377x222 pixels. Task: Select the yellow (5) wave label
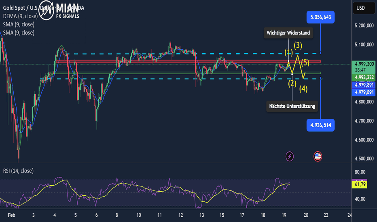(x=305, y=63)
